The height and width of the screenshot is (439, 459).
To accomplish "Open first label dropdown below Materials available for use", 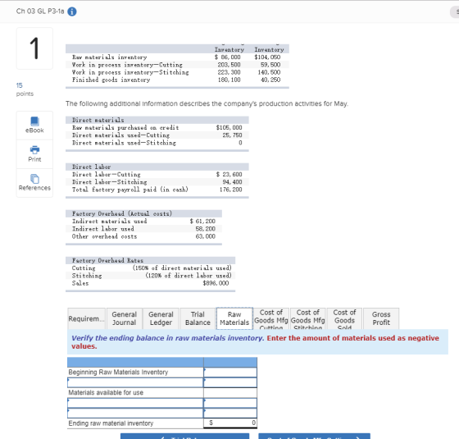I will pyautogui.click(x=135, y=403).
